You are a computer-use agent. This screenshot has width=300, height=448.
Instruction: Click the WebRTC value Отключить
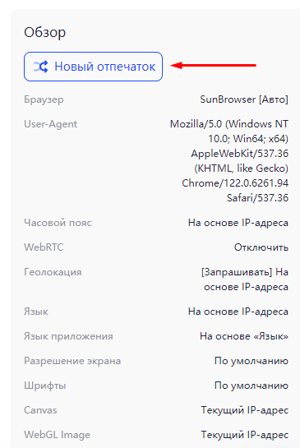tap(261, 247)
